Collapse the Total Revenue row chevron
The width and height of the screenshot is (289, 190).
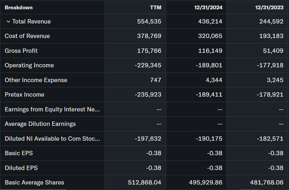coord(8,22)
